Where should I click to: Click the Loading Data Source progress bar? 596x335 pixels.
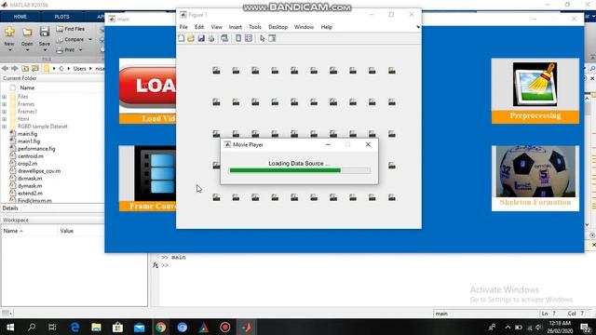coord(300,170)
